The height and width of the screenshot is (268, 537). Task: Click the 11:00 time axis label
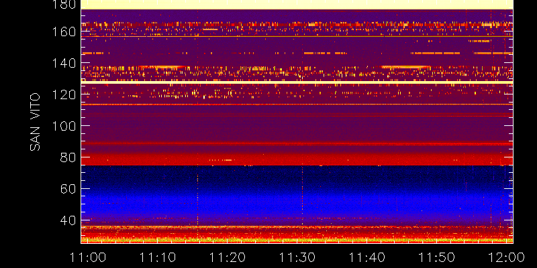pos(88,257)
